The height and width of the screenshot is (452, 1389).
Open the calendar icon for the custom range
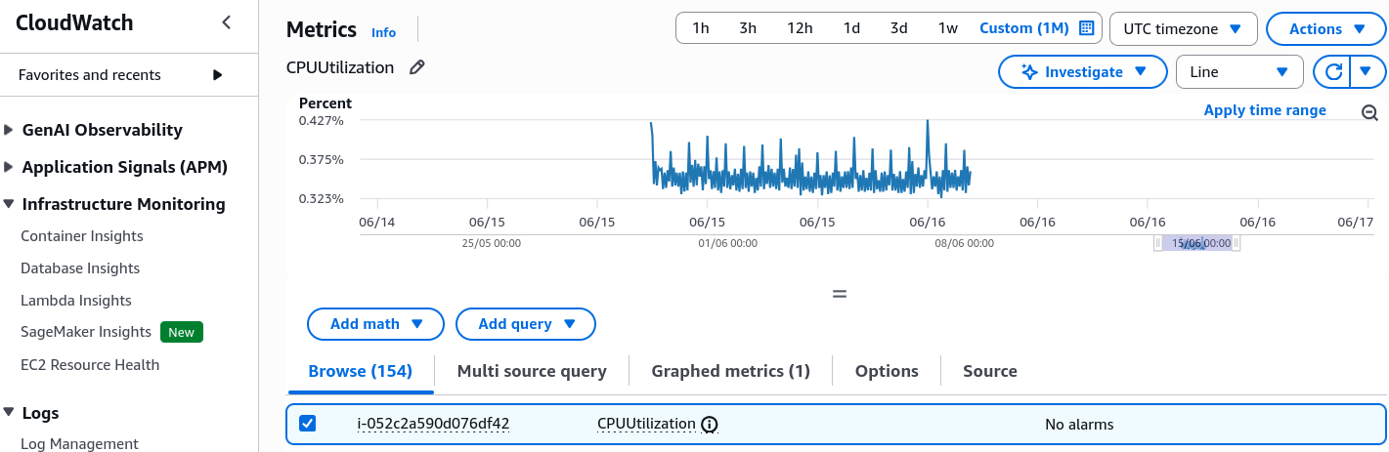pos(1086,28)
